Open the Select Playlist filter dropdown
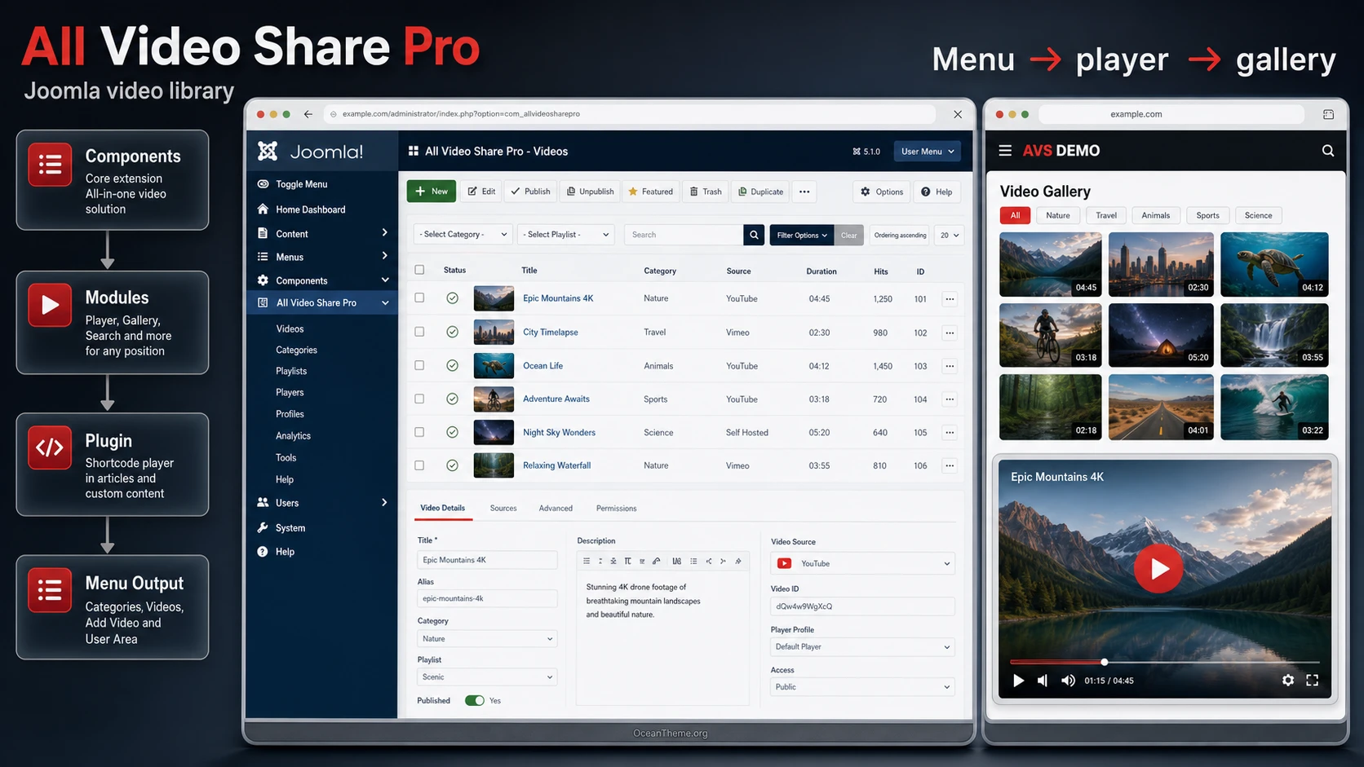This screenshot has height=767, width=1364. pyautogui.click(x=566, y=235)
